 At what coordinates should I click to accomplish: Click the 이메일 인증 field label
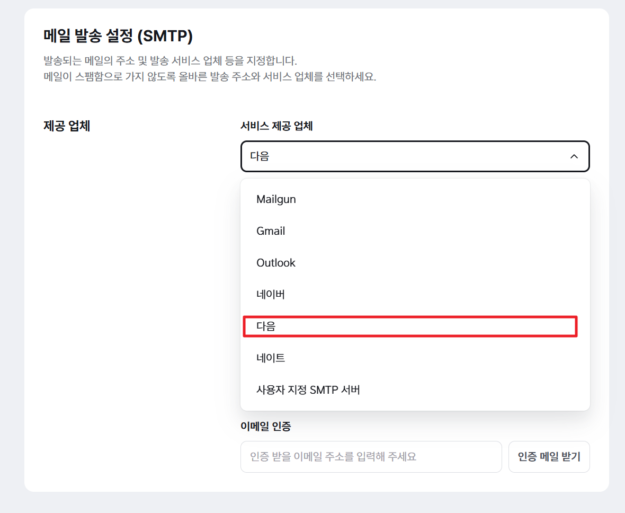265,426
